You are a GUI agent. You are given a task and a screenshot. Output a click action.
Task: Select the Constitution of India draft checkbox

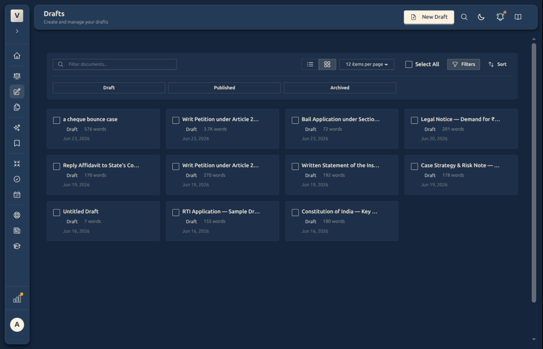pos(295,213)
